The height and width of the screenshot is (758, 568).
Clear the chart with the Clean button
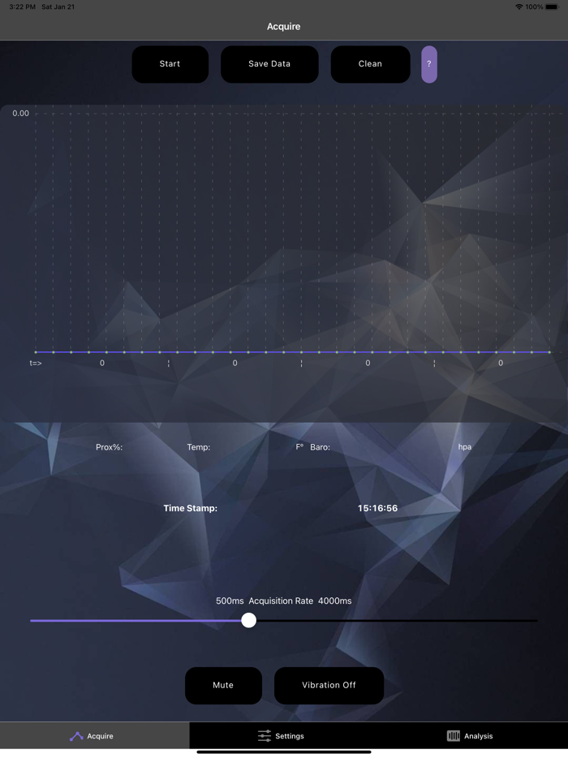pos(370,64)
